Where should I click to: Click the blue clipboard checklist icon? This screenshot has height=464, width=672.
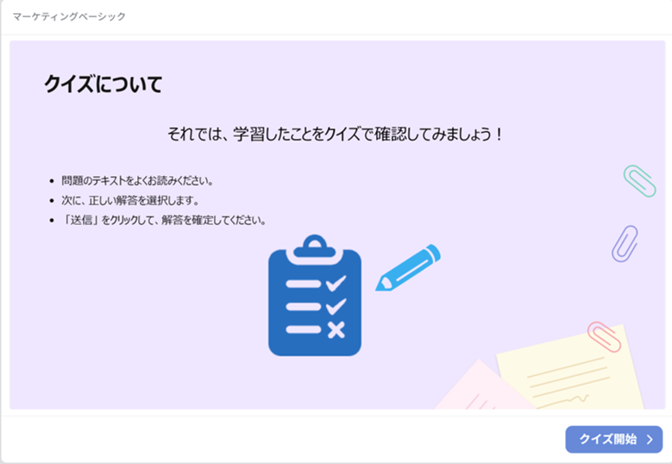315,295
